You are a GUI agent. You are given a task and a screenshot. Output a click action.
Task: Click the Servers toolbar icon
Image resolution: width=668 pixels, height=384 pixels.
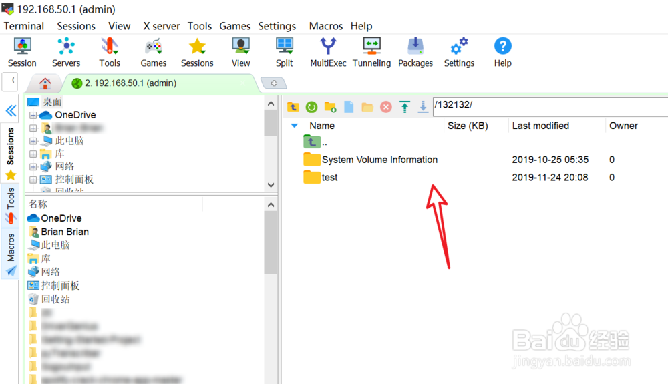point(66,52)
